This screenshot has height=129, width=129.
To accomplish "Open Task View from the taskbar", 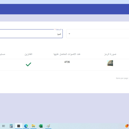I will tap(4, 126).
